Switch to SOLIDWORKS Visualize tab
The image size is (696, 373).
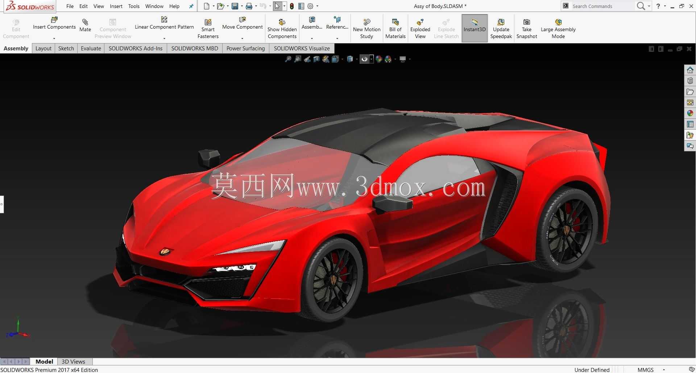click(x=302, y=49)
